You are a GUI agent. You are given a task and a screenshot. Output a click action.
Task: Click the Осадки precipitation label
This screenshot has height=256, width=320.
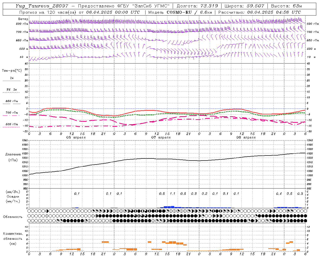[x=13, y=196]
